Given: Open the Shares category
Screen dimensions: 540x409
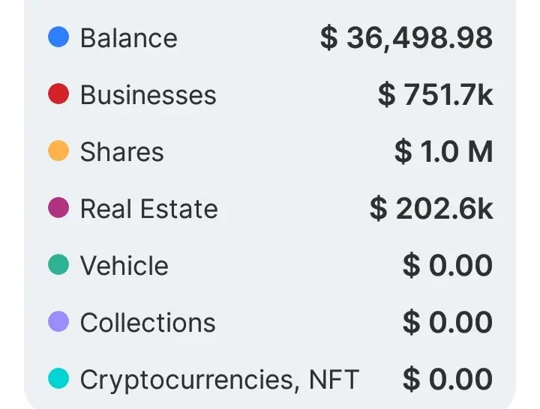Looking at the screenshot, I should point(121,152).
